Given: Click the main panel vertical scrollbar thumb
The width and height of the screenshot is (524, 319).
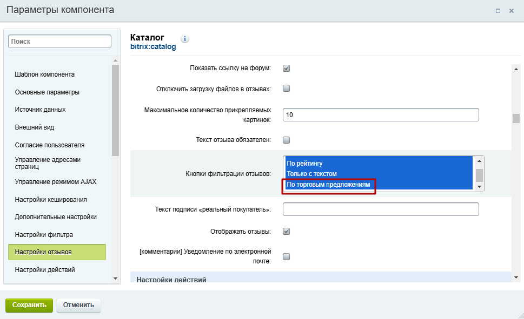Looking at the screenshot, I should [516, 118].
